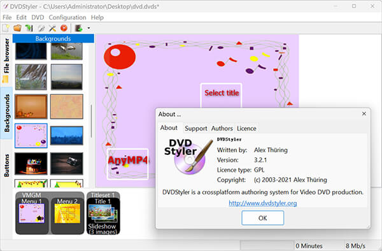The width and height of the screenshot is (382, 251).
Task: Click the DVDStyler logo in About dialog
Action: (x=188, y=156)
